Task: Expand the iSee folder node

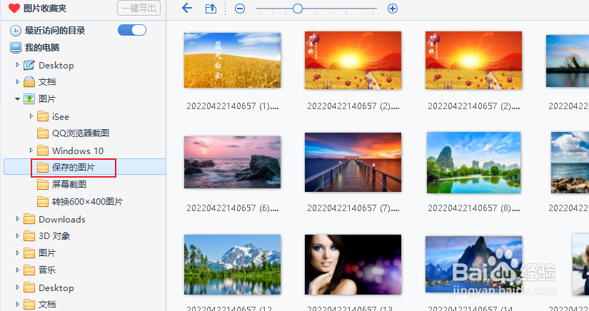Action: click(x=31, y=116)
